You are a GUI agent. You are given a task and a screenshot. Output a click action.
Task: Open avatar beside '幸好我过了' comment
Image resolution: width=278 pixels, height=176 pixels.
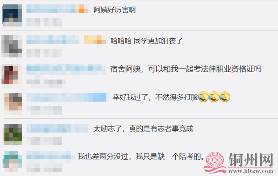(13, 103)
